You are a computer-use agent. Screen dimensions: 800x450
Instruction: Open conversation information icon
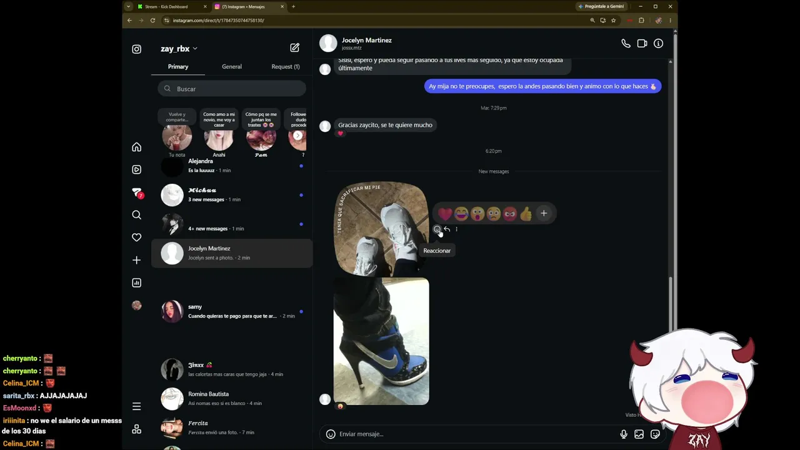(658, 43)
